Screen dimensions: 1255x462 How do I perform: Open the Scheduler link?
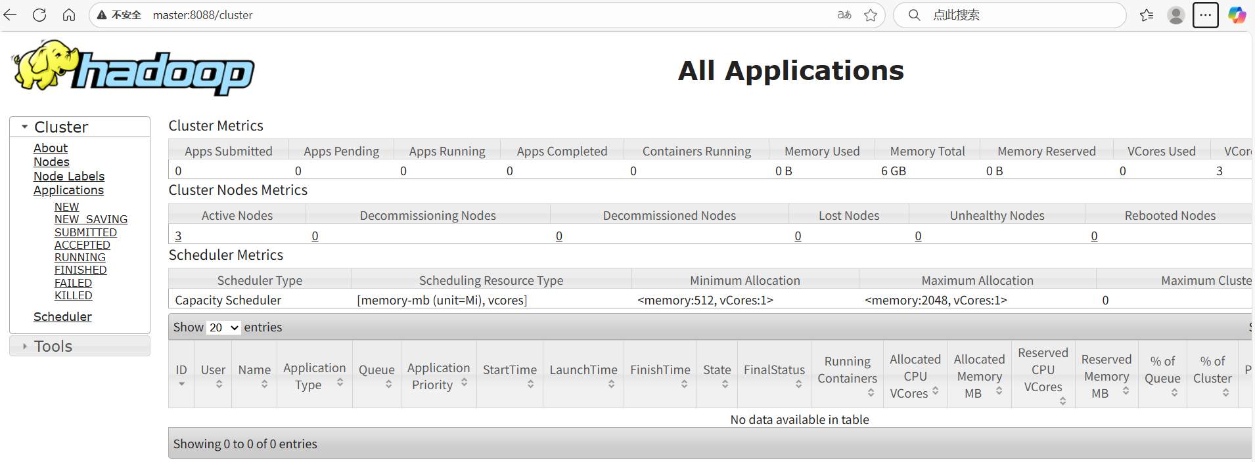click(x=62, y=317)
